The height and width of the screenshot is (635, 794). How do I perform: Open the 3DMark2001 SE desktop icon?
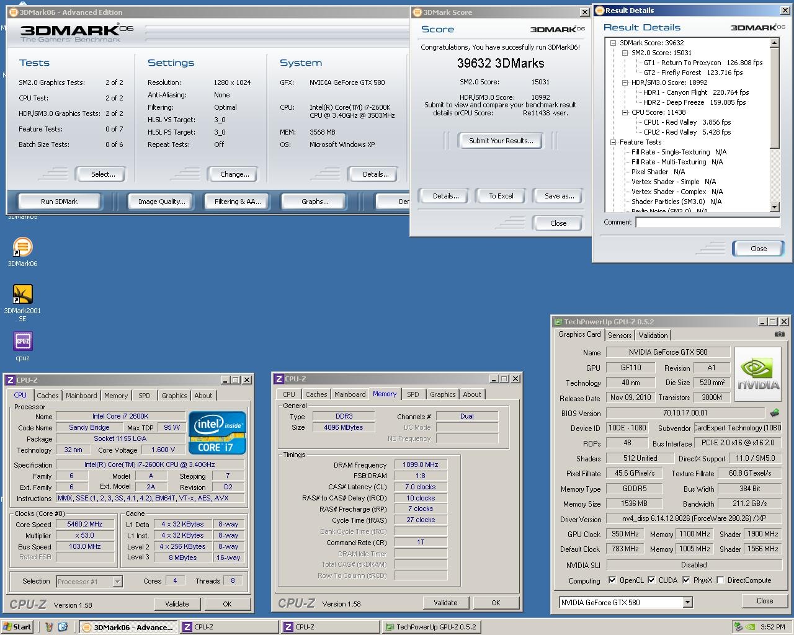pos(22,295)
